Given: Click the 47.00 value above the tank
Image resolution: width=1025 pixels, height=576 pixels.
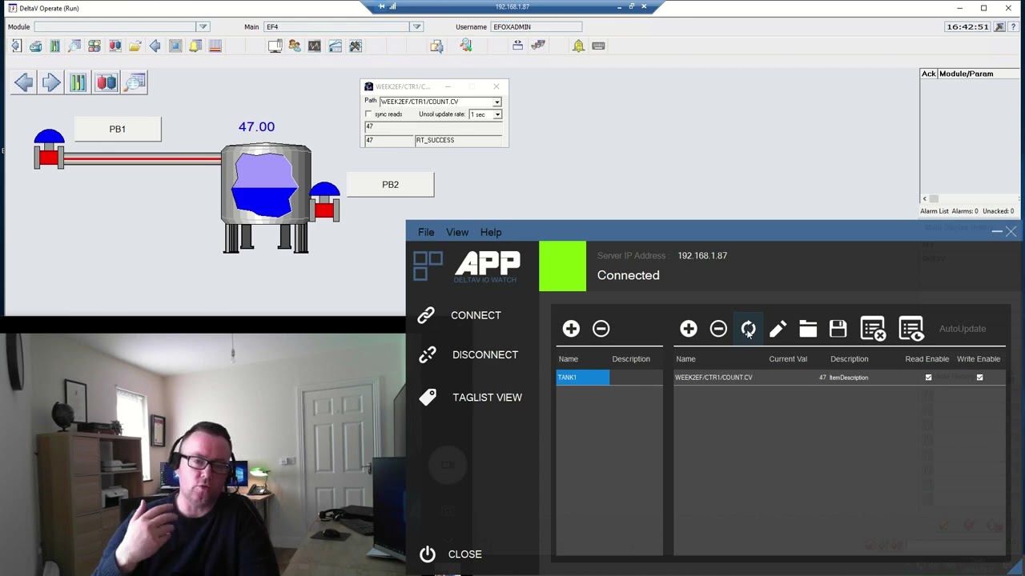Looking at the screenshot, I should [256, 126].
